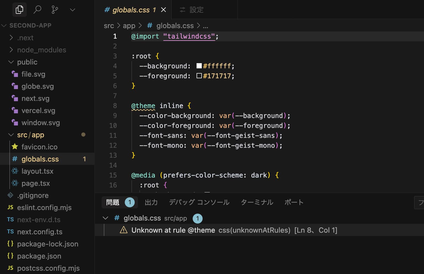Click the @media rule on line 15
424x274 pixels.
(x=143, y=175)
